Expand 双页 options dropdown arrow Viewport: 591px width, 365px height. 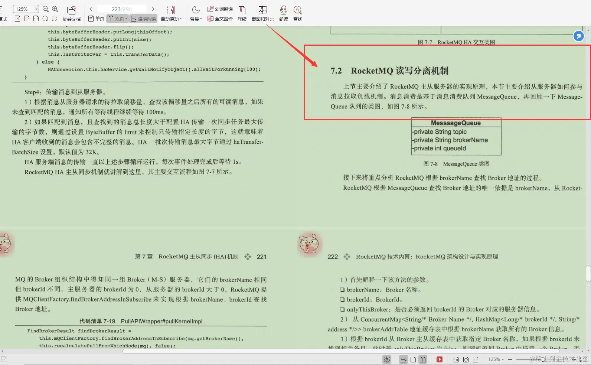coord(126,19)
